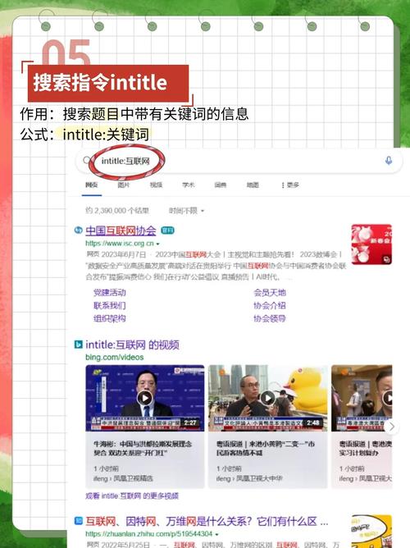
Task: Click source text ifeng › 凤凰卫视大中华
Action: 249,478
